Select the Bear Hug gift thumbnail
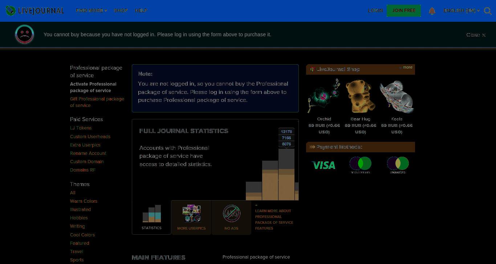Image resolution: width=496 pixels, height=264 pixels. coord(360,96)
